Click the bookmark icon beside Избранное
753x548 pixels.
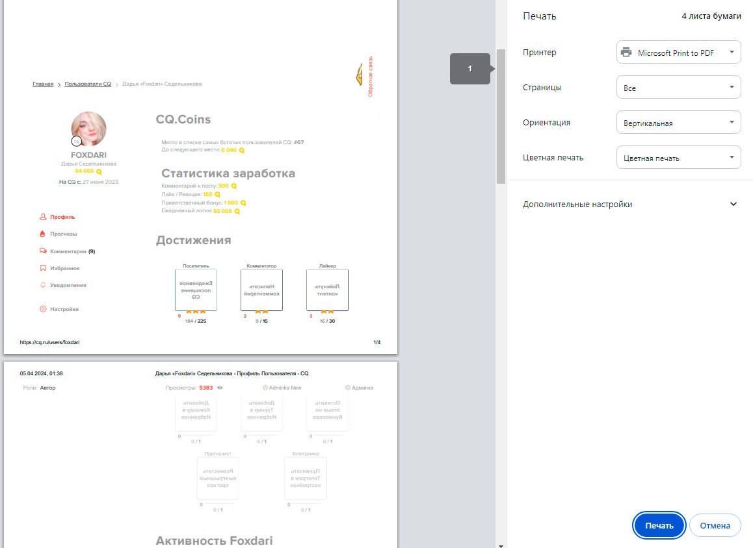pyautogui.click(x=43, y=268)
